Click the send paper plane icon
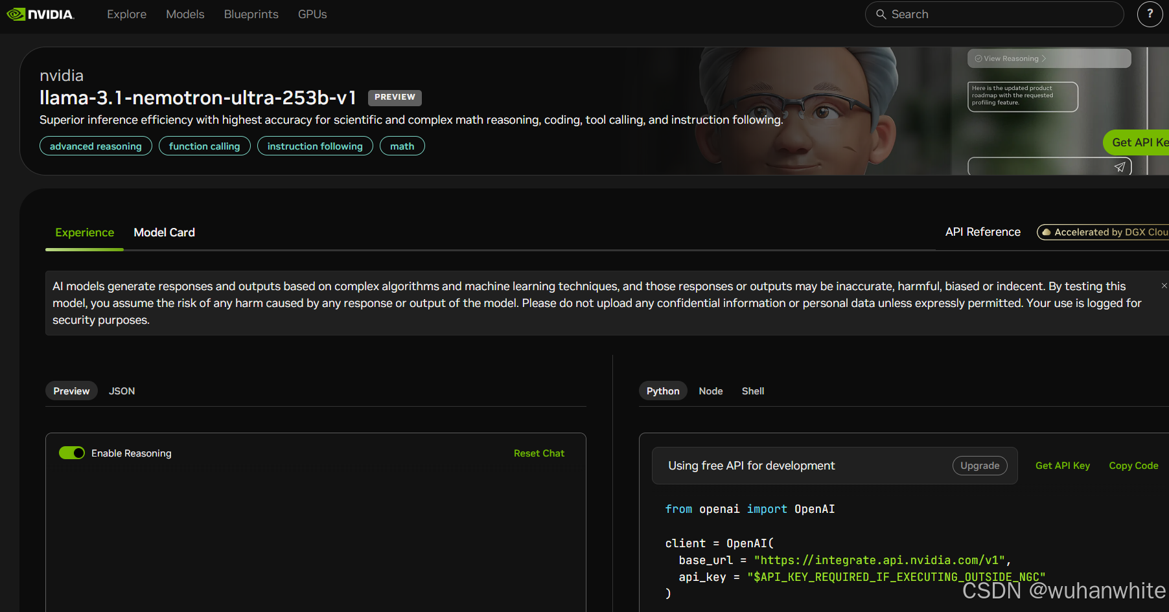1169x612 pixels. (x=1119, y=167)
